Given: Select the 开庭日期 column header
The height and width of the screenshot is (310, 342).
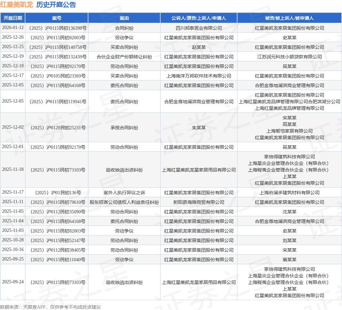Looking at the screenshot, I should pyautogui.click(x=13, y=18).
